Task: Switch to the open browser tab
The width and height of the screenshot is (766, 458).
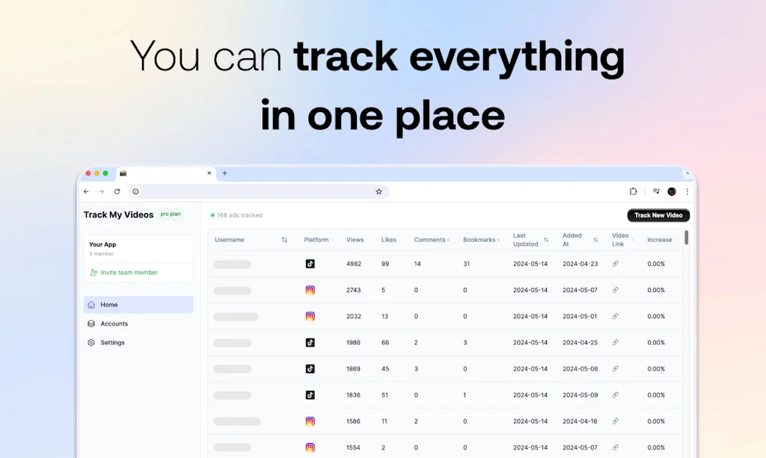Action: (x=161, y=173)
